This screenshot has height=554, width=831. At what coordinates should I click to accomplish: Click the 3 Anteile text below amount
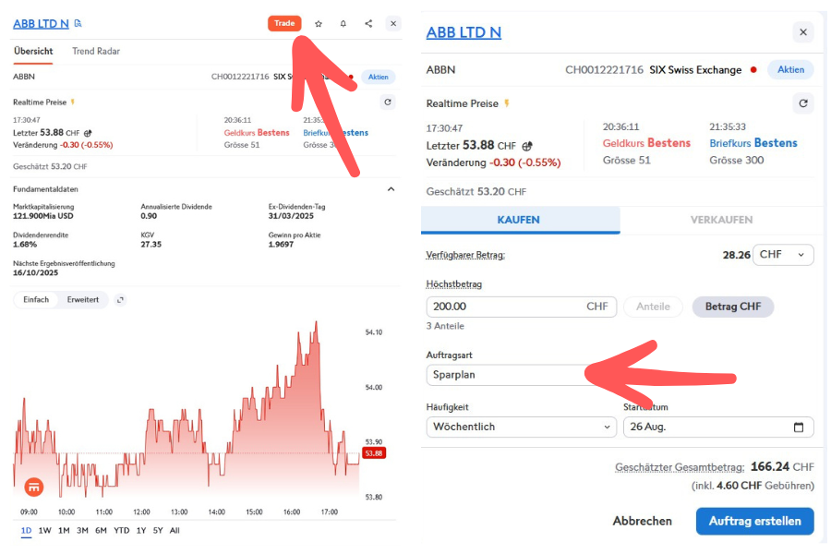(445, 326)
